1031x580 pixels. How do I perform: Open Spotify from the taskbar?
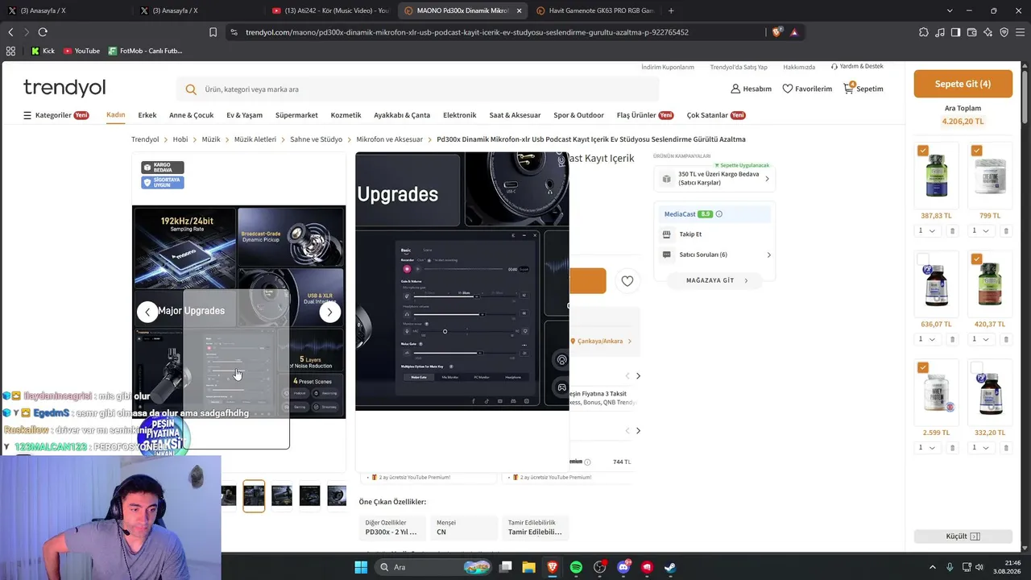[576, 567]
